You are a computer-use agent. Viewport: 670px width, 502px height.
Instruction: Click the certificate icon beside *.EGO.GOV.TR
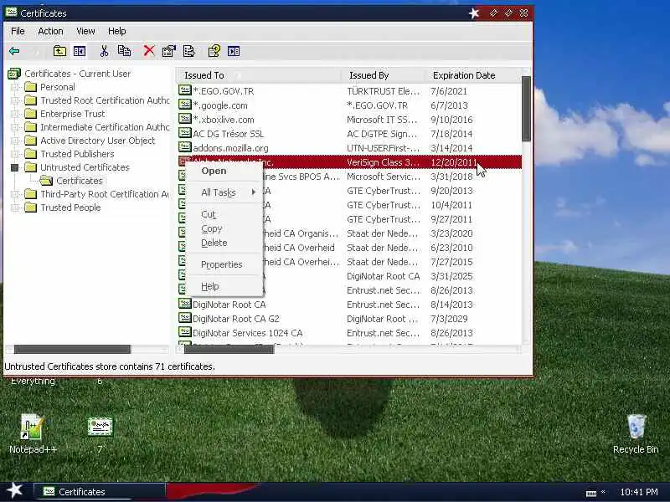coord(184,90)
